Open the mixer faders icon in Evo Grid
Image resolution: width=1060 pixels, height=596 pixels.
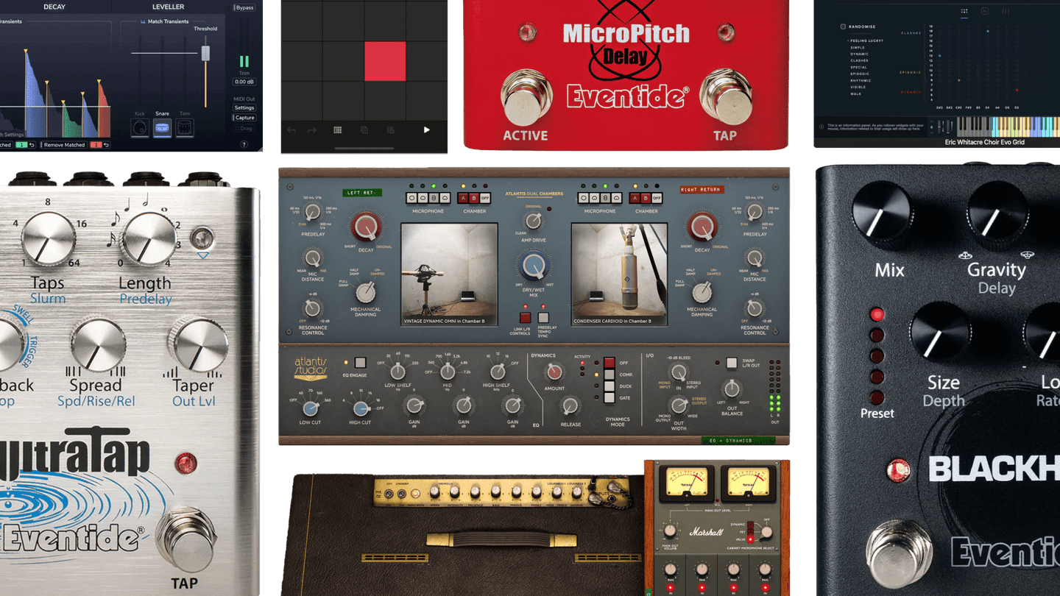click(1006, 11)
